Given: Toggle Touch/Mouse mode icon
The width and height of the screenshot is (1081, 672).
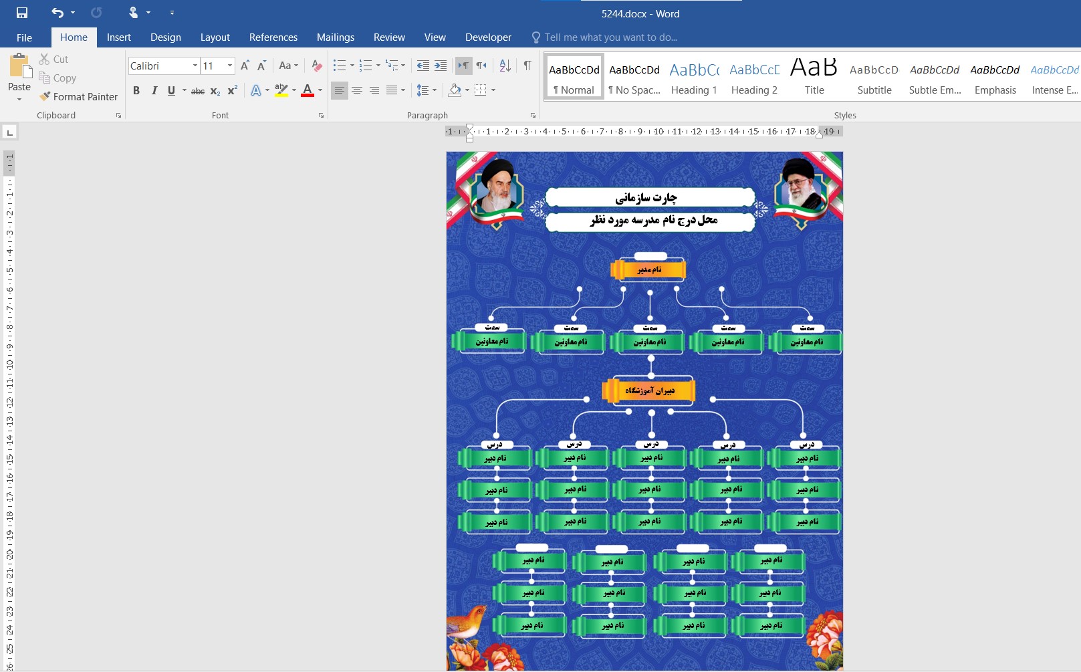Looking at the screenshot, I should 133,13.
